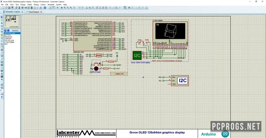This screenshot has width=266, height=138.
Task: Toggle the grid display icon
Action: coord(54,8)
